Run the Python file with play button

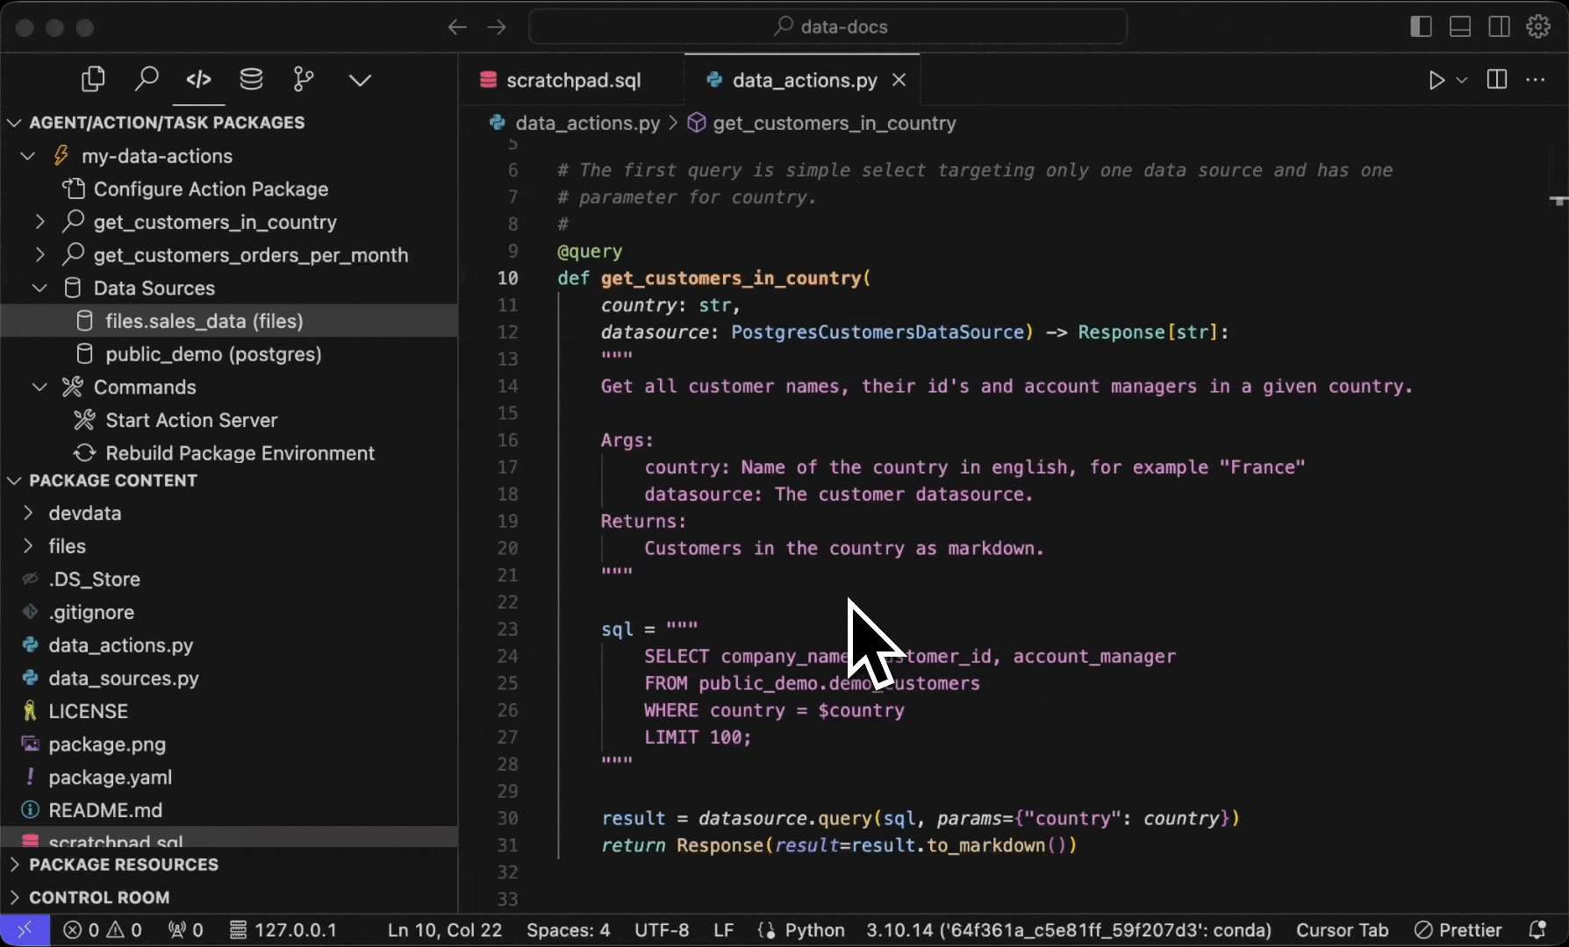click(x=1436, y=80)
